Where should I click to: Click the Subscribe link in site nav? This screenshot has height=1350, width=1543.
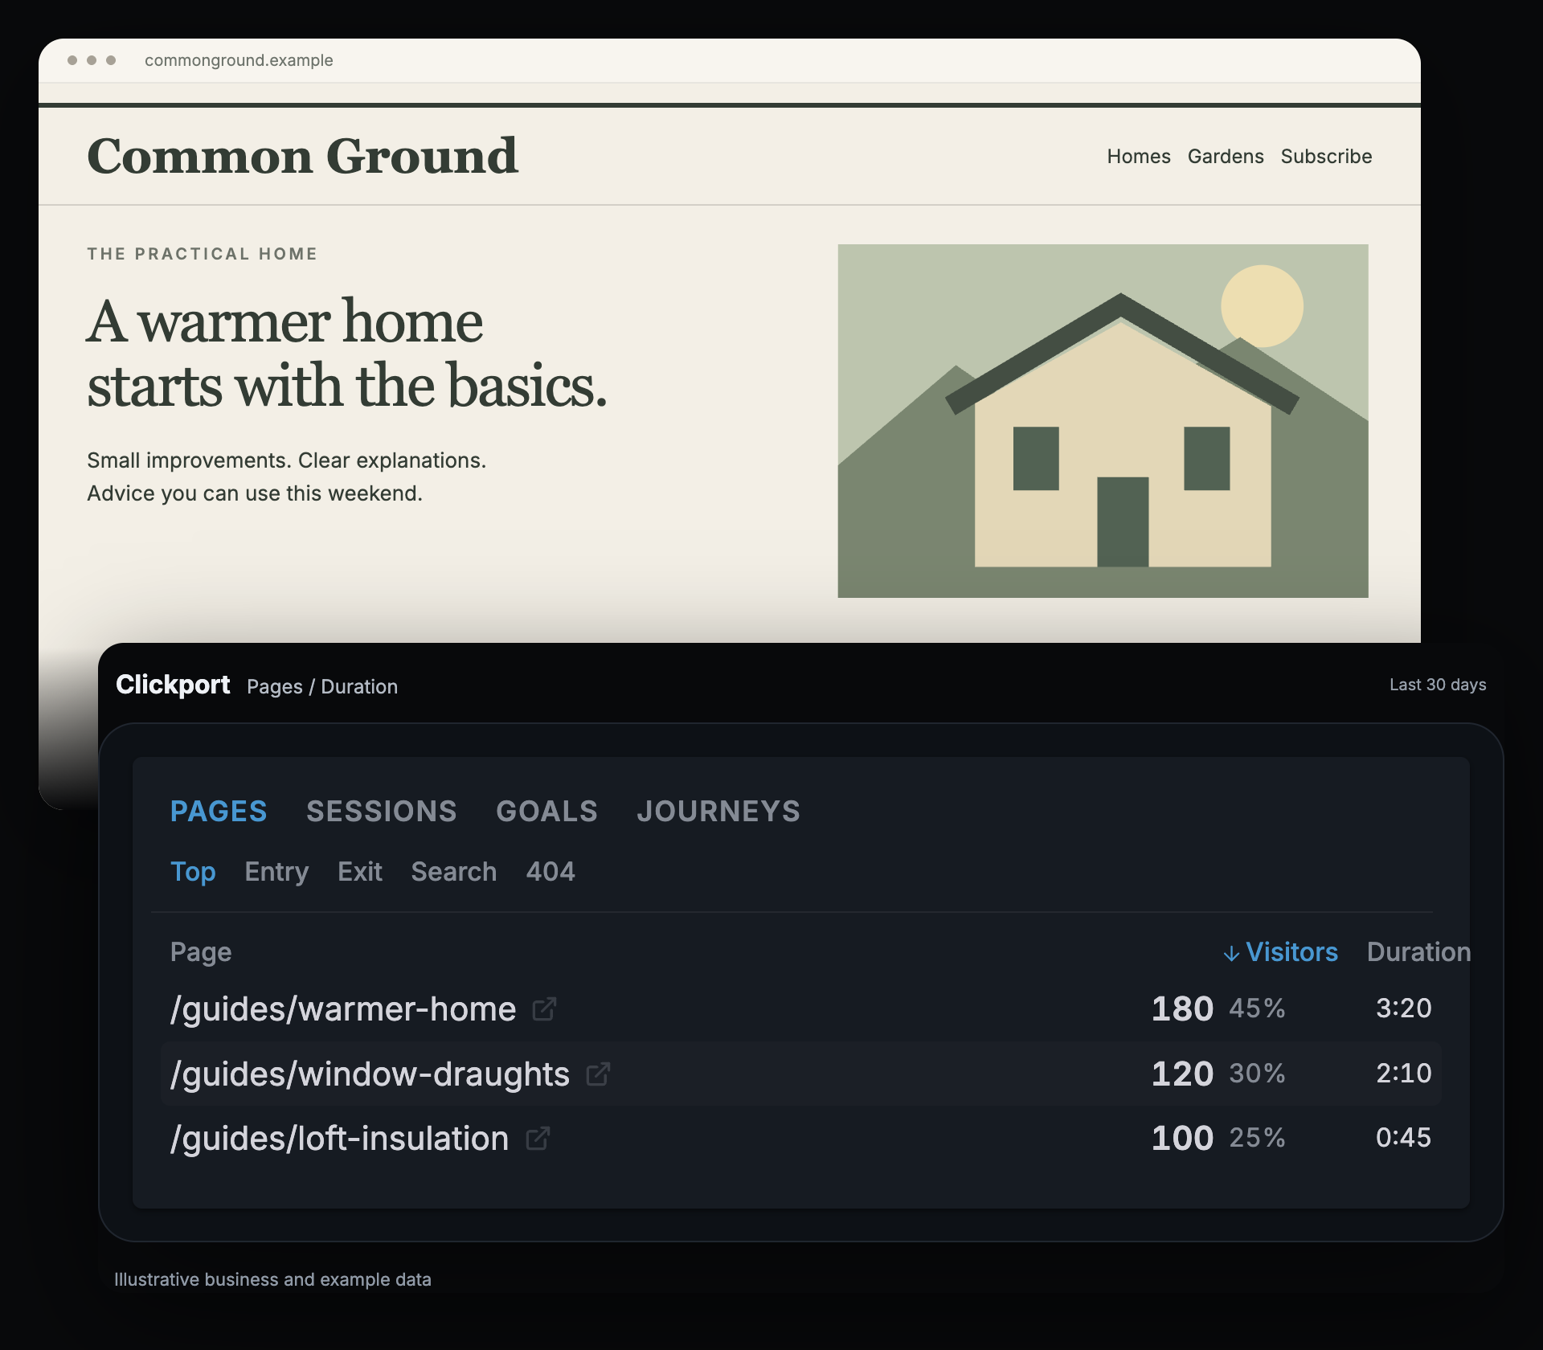1326,157
